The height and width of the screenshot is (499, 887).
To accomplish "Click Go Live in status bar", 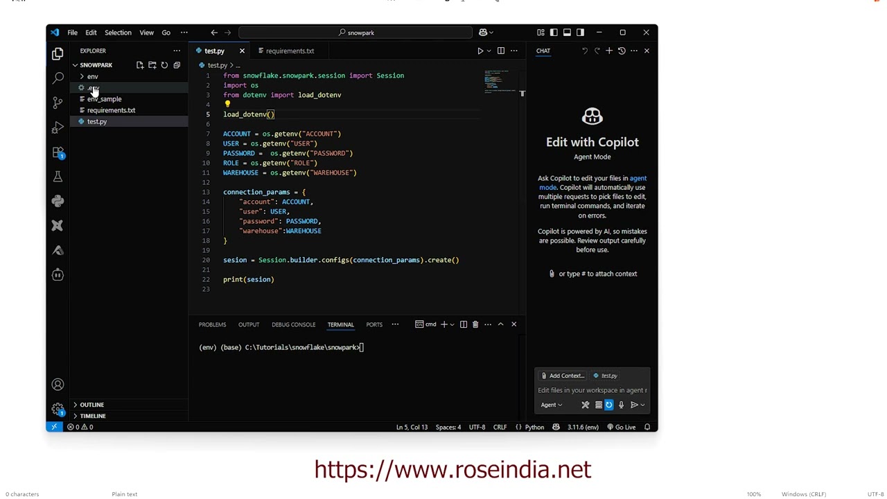I will (x=621, y=427).
